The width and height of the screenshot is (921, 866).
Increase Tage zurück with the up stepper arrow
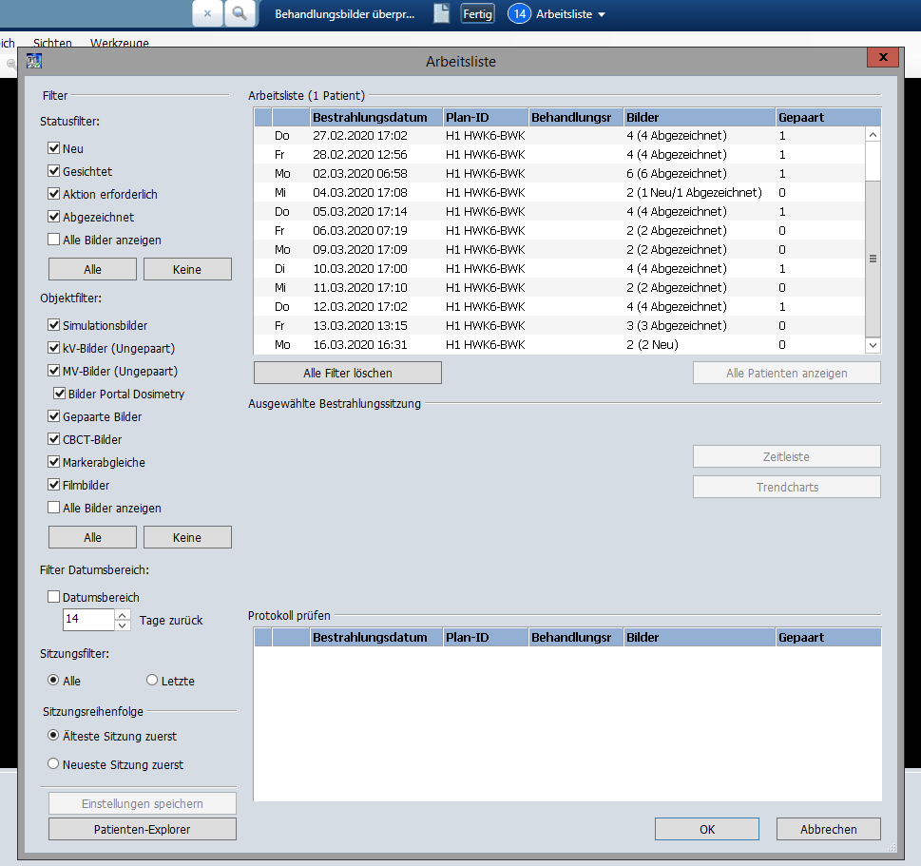click(x=122, y=615)
